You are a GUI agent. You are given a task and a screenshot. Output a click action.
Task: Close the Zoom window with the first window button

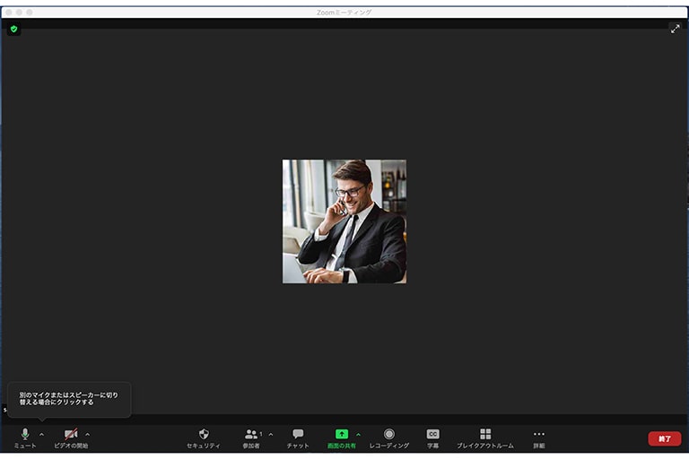[x=9, y=13]
